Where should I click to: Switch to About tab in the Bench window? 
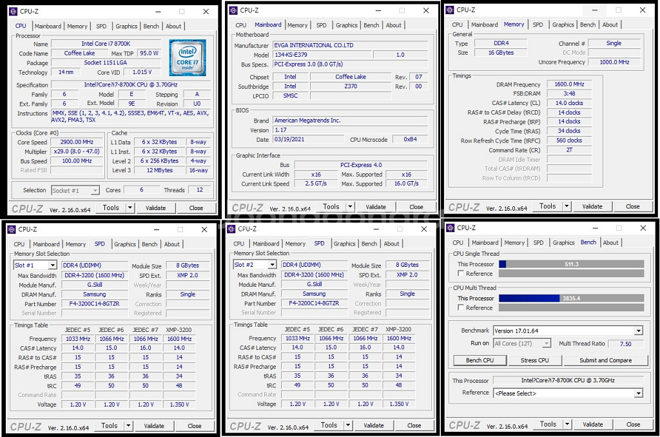pos(610,242)
